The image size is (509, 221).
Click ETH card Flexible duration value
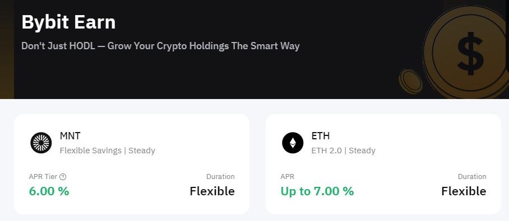coord(464,191)
